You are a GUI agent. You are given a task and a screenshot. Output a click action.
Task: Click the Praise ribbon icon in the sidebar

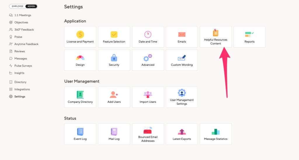pos(11,37)
